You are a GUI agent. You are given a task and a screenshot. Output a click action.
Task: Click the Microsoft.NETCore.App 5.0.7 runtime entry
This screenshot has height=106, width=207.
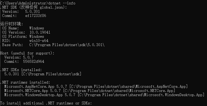[x=32, y=91]
